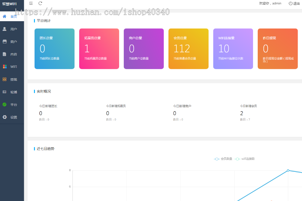Click the colorful WIFI apps icon

[x=5, y=67]
